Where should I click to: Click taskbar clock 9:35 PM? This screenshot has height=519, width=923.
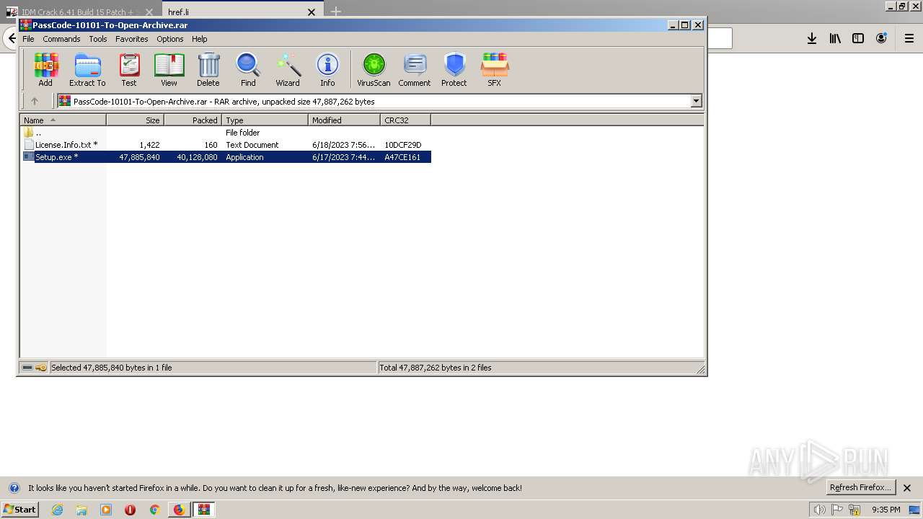click(886, 510)
